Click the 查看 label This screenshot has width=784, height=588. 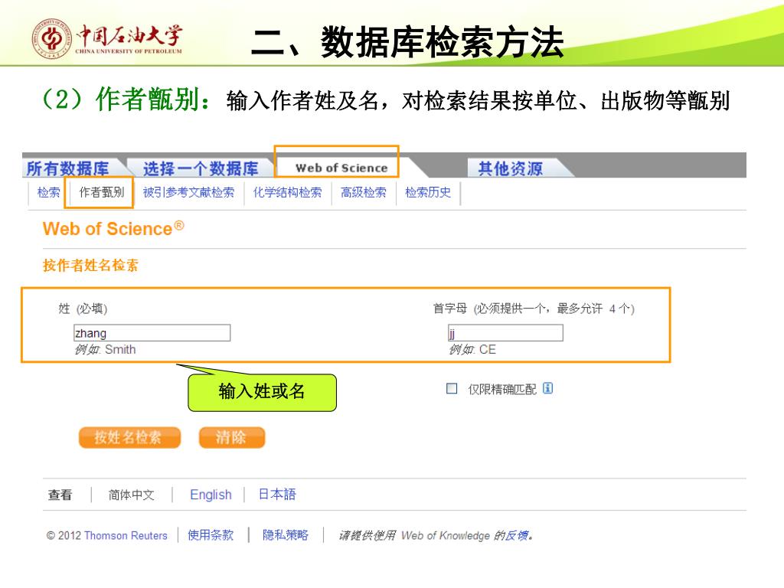pos(60,495)
